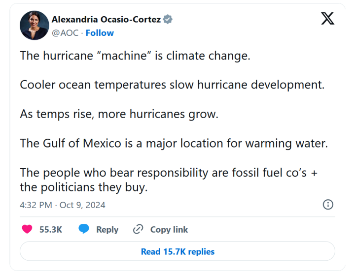Follow the AOC account
This screenshot has height=275, width=355.
coord(100,33)
